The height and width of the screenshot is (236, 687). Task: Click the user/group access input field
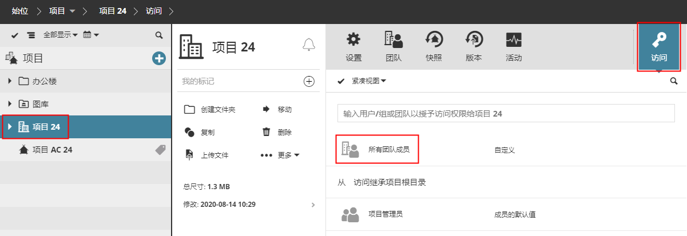tap(506, 114)
